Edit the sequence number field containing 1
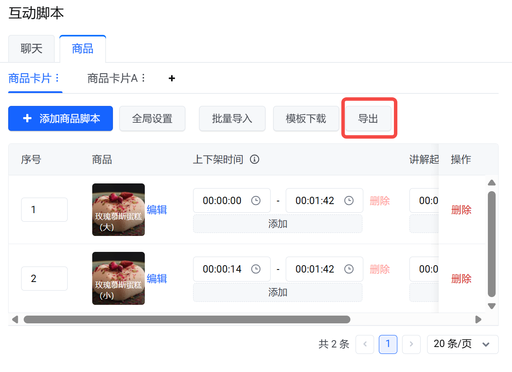The image size is (512, 372). pyautogui.click(x=44, y=210)
